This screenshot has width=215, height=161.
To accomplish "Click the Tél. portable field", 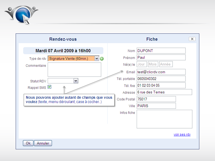I will [161, 79].
